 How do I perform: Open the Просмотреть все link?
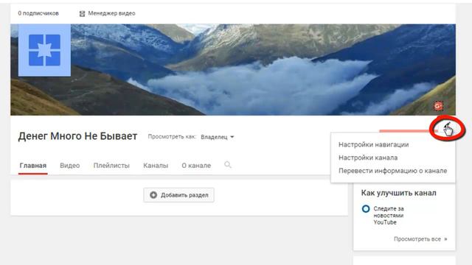pos(420,239)
